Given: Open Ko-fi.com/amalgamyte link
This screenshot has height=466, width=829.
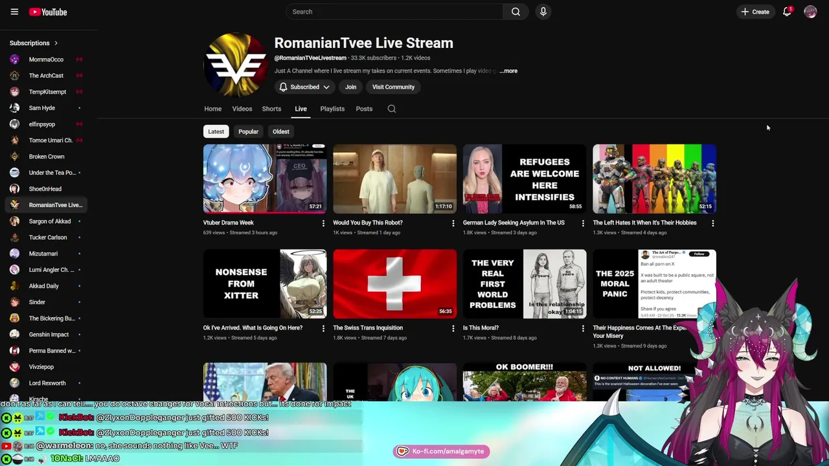Looking at the screenshot, I should click(x=441, y=451).
